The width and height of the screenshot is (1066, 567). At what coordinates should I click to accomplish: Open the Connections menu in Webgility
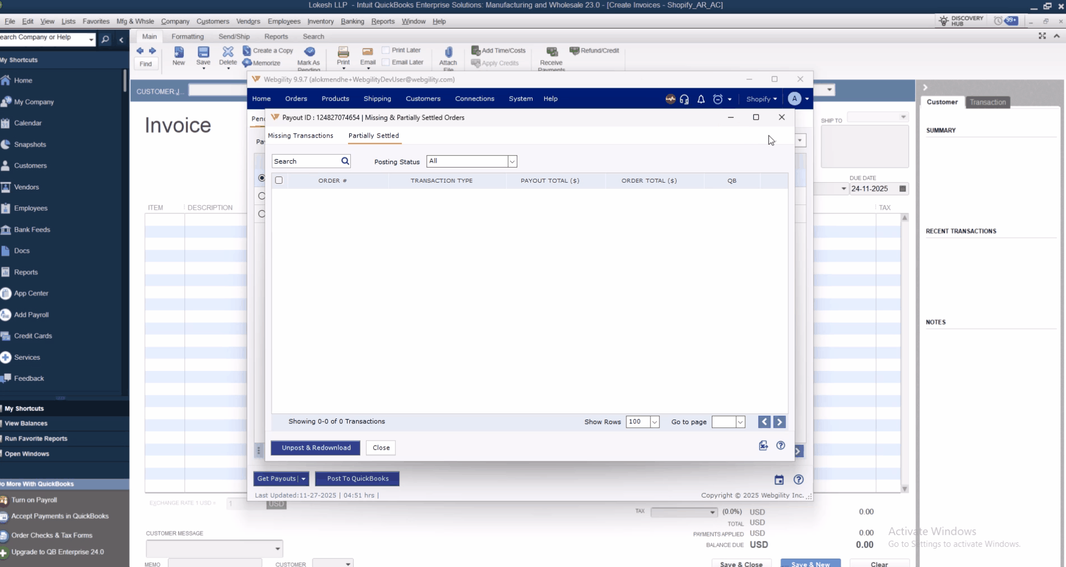(x=474, y=99)
